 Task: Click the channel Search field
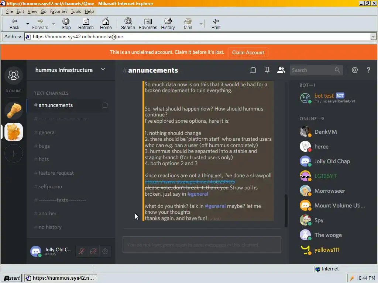point(316,70)
